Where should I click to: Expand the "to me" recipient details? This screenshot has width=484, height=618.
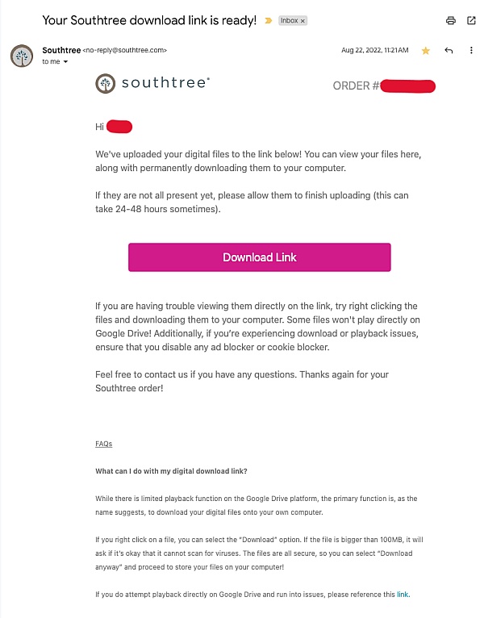click(x=65, y=62)
